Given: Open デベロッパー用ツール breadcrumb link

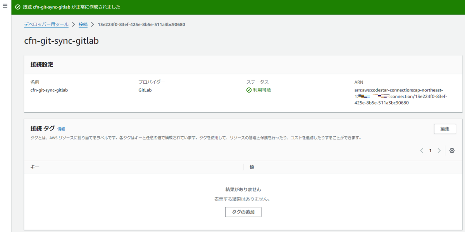Looking at the screenshot, I should tap(46, 24).
